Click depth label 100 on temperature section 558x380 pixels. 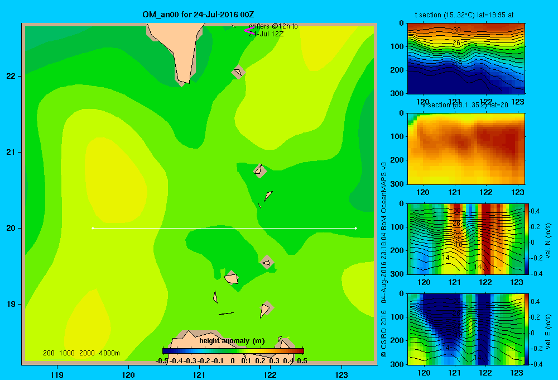(x=397, y=46)
